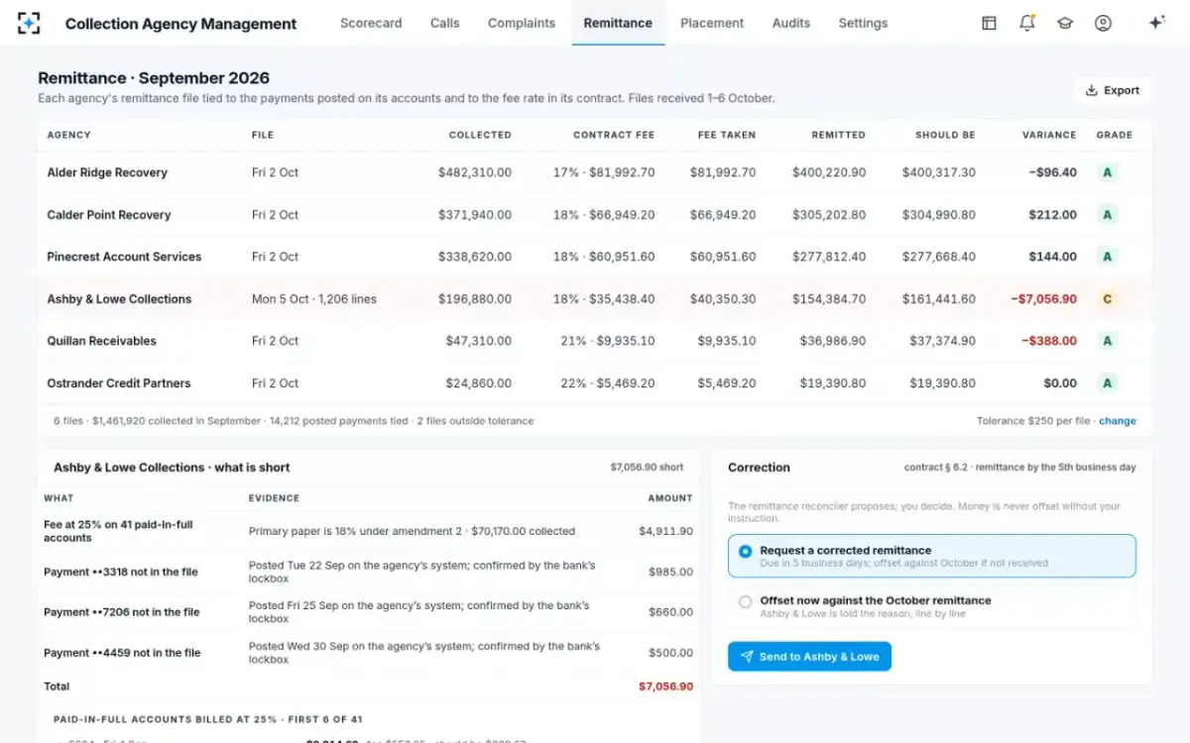Click 'Paid-in-full accounts billed at 25%' heading
Viewport: 1190px width, 743px height.
pos(207,719)
